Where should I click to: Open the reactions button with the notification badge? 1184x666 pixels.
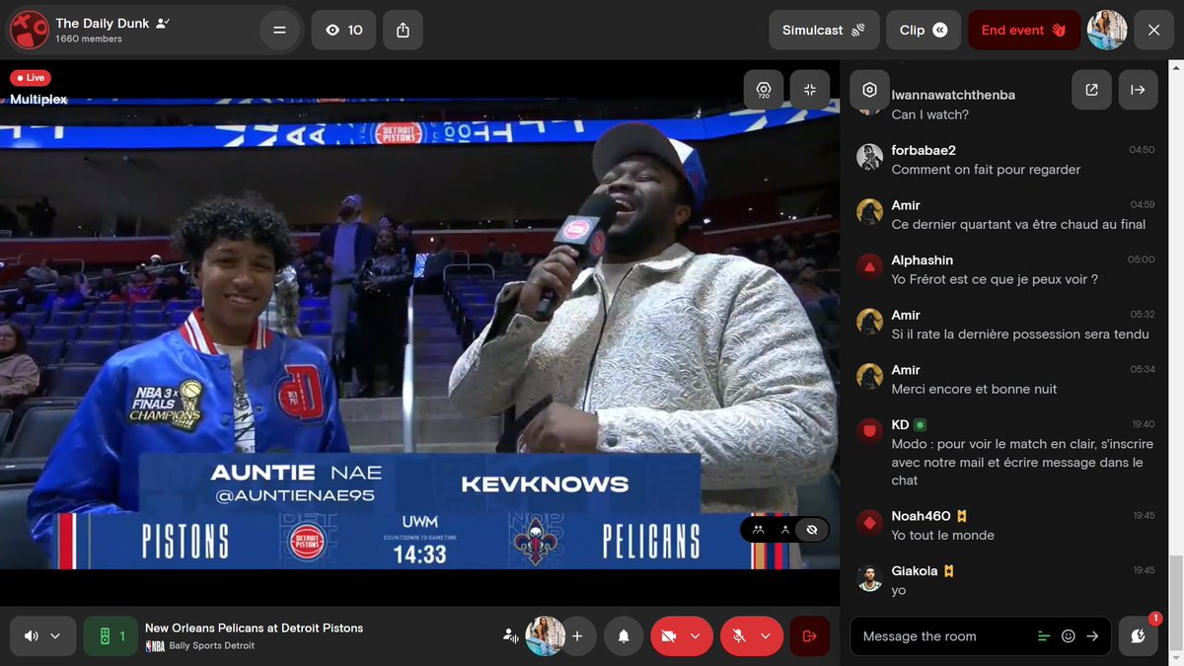click(1139, 636)
